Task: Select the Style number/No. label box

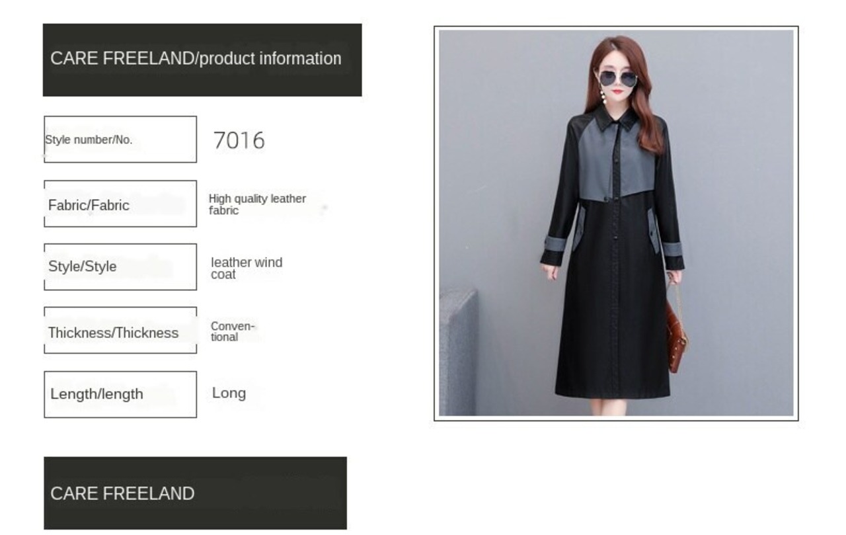Action: tap(120, 140)
